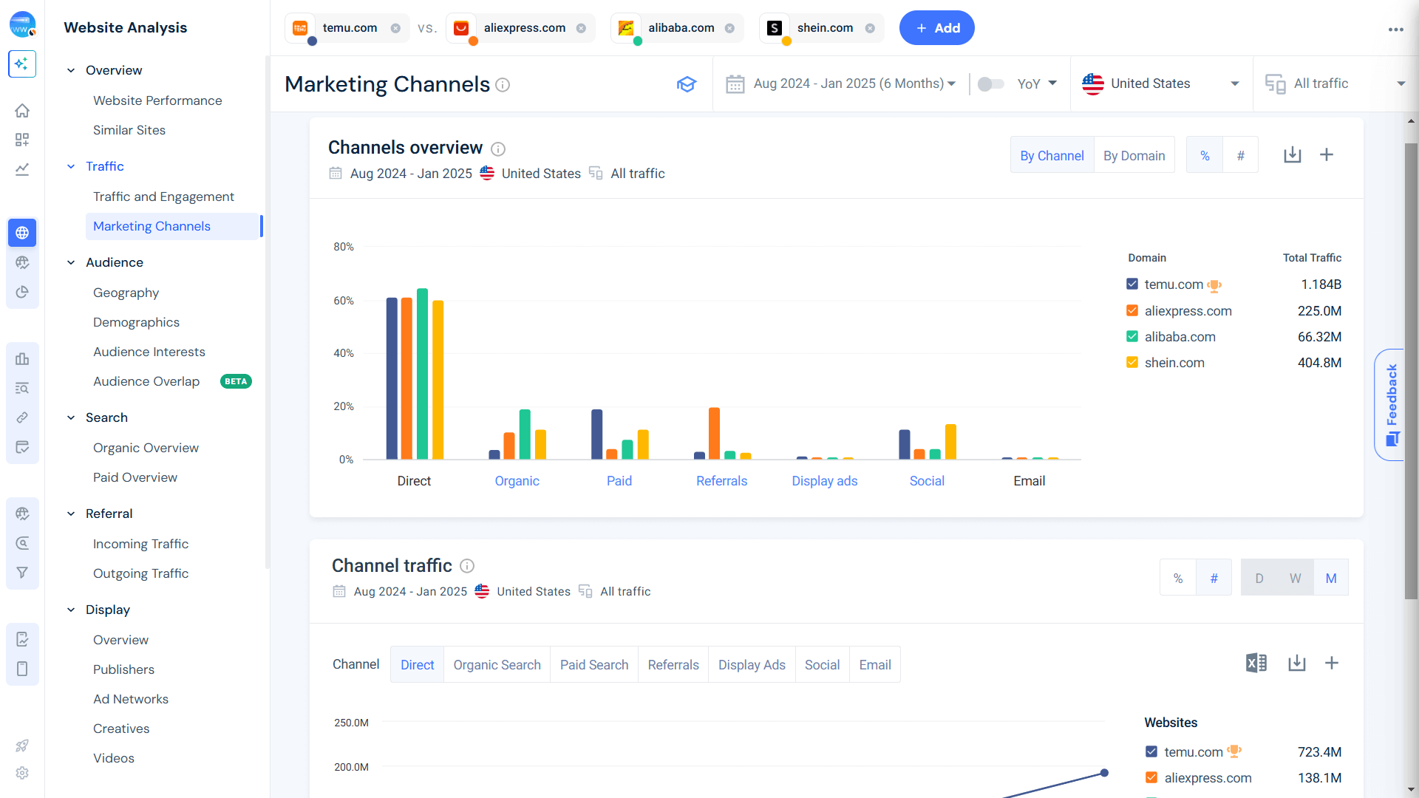1419x798 pixels.
Task: Switch to the By Domain tab
Action: (1134, 155)
